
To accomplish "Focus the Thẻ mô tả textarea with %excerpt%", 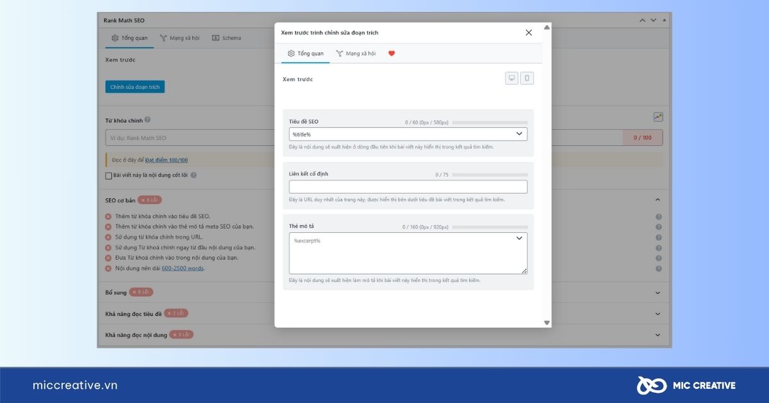I will coord(408,253).
